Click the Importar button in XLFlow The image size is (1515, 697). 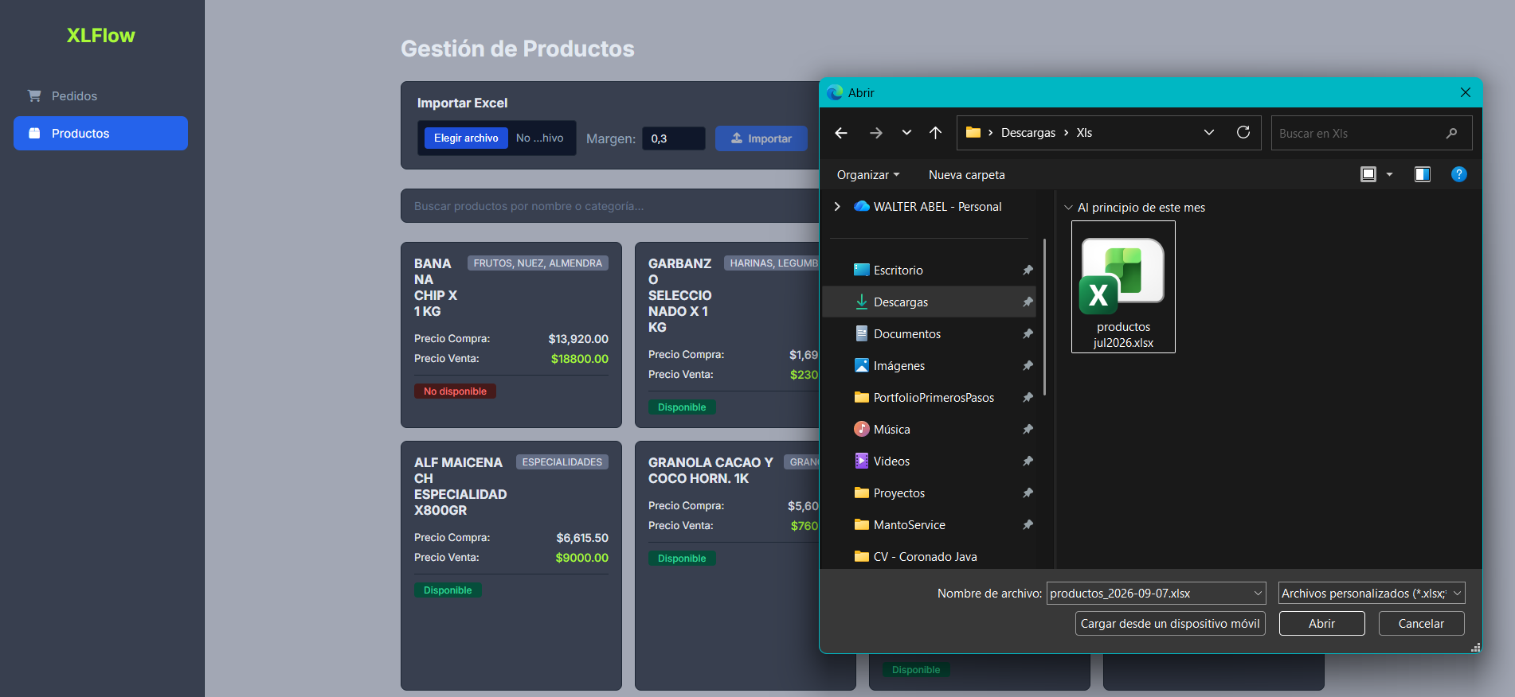coord(761,138)
